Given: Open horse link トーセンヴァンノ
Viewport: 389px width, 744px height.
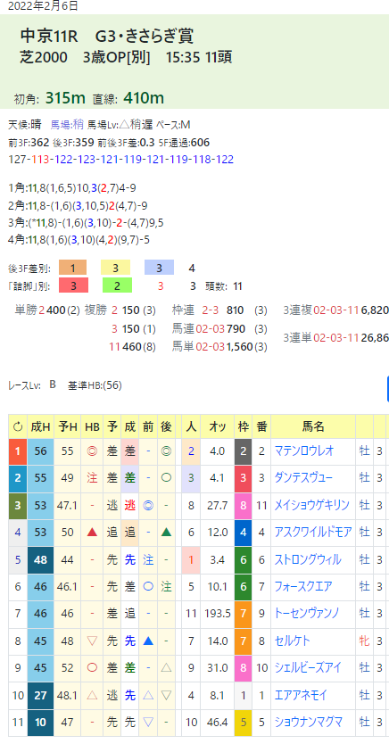Looking at the screenshot, I should [307, 614].
